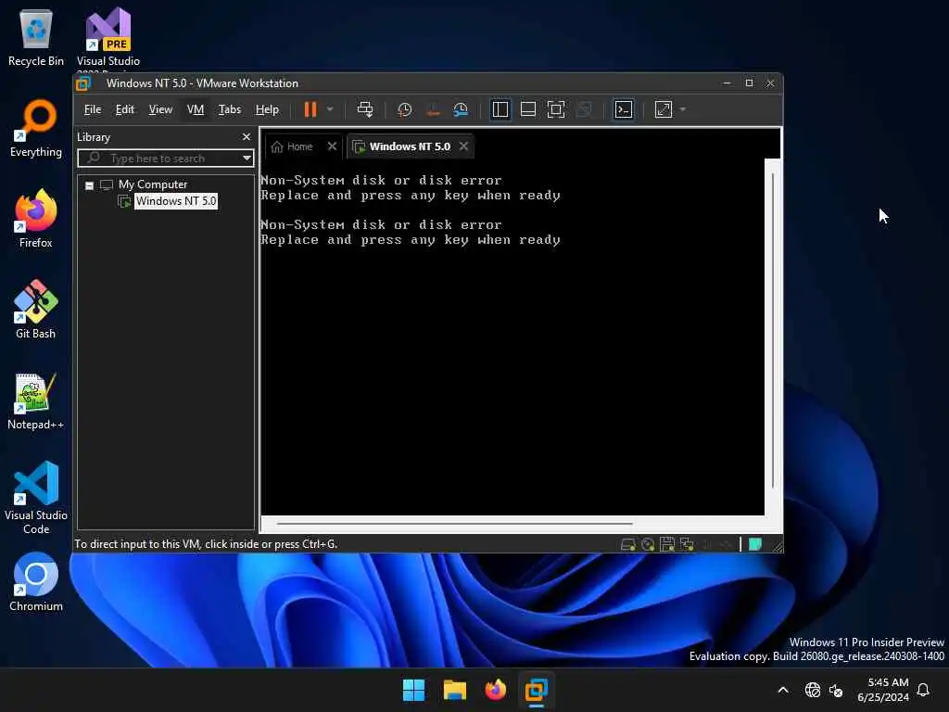Toggle the console view button
This screenshot has height=712, width=949.
click(624, 109)
